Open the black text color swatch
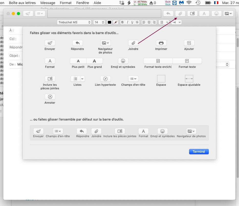The image size is (239, 206). [x=110, y=22]
